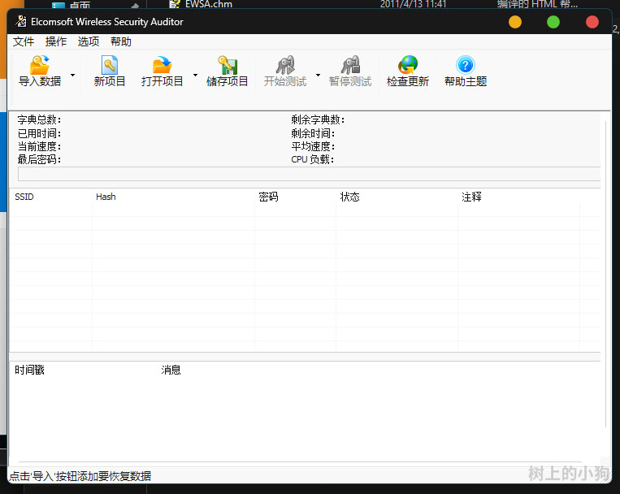Viewport: 620px width, 494px height.
Task: Start the attack with 开始测试 icon
Action: pos(284,67)
